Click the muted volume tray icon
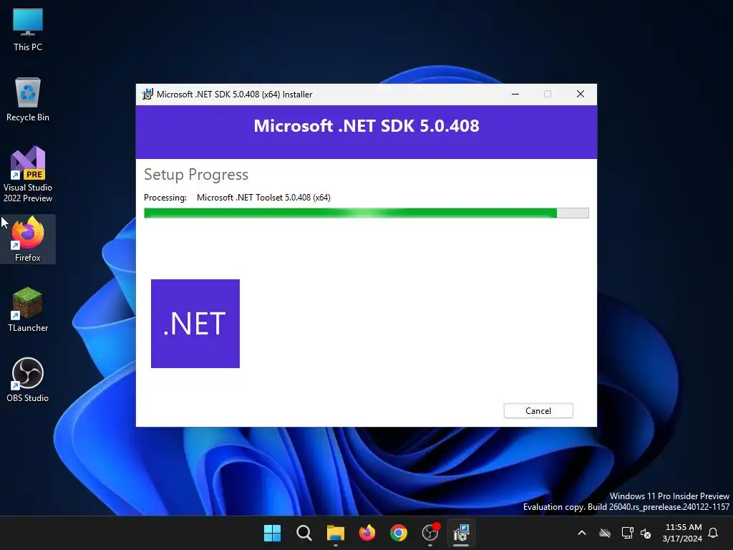The image size is (733, 550). click(646, 533)
